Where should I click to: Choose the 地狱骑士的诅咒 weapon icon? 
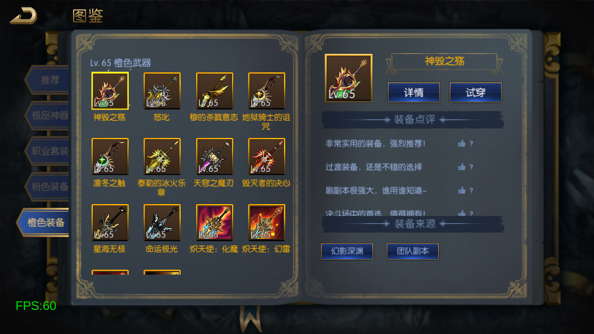(x=266, y=91)
